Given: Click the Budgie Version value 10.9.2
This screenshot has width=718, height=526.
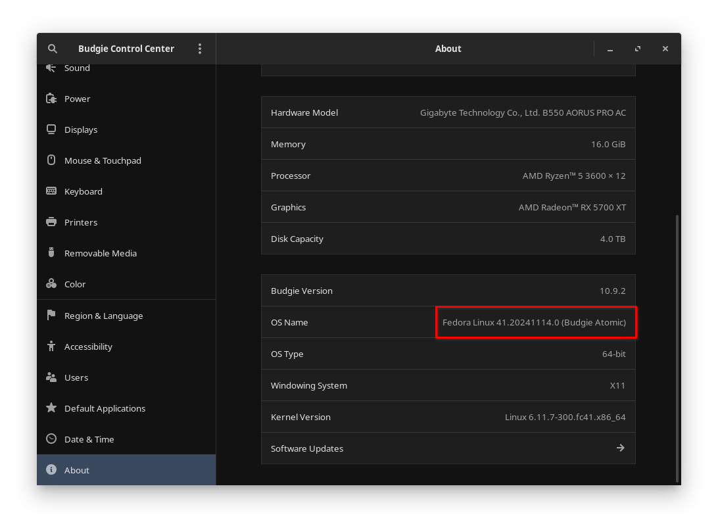Looking at the screenshot, I should pyautogui.click(x=613, y=291).
